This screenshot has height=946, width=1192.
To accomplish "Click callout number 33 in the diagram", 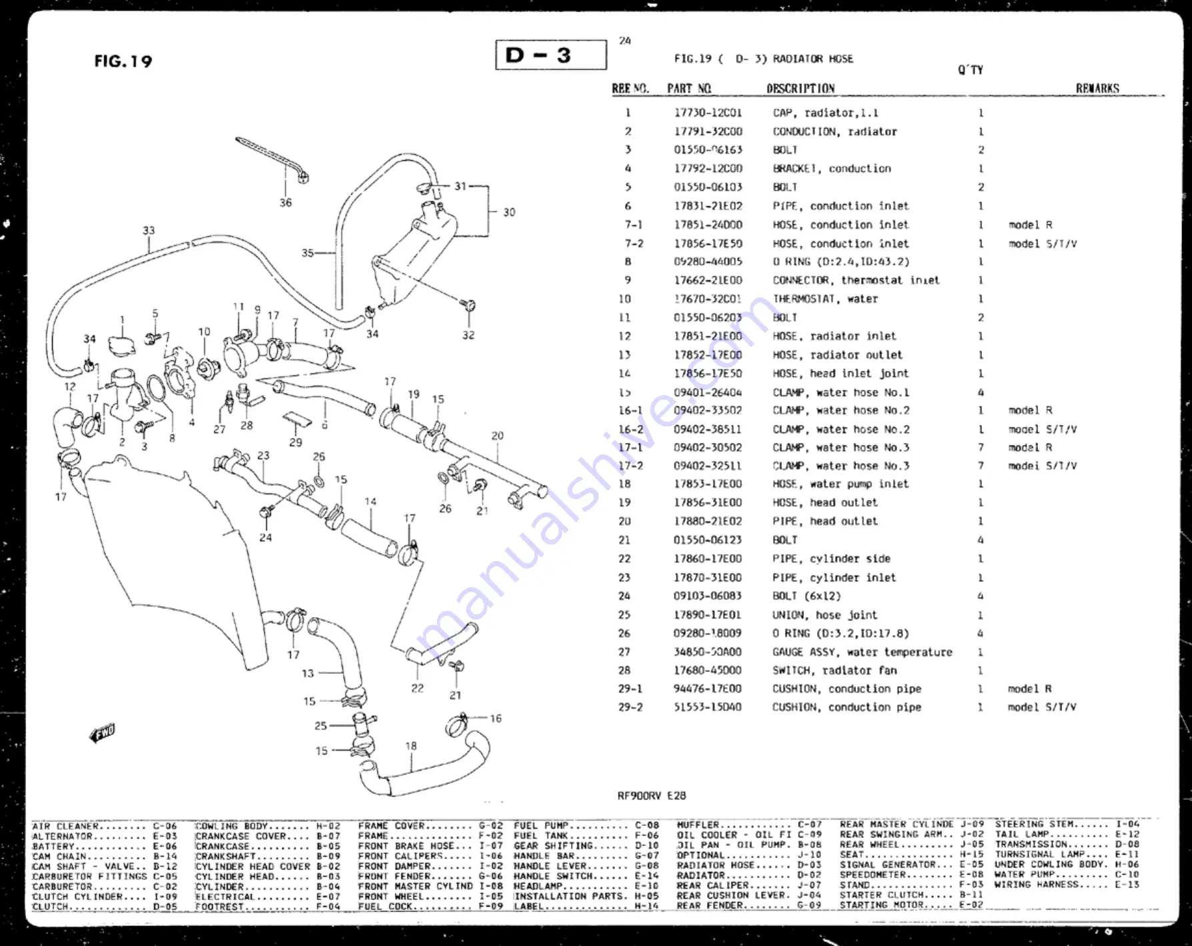I will tap(149, 230).
